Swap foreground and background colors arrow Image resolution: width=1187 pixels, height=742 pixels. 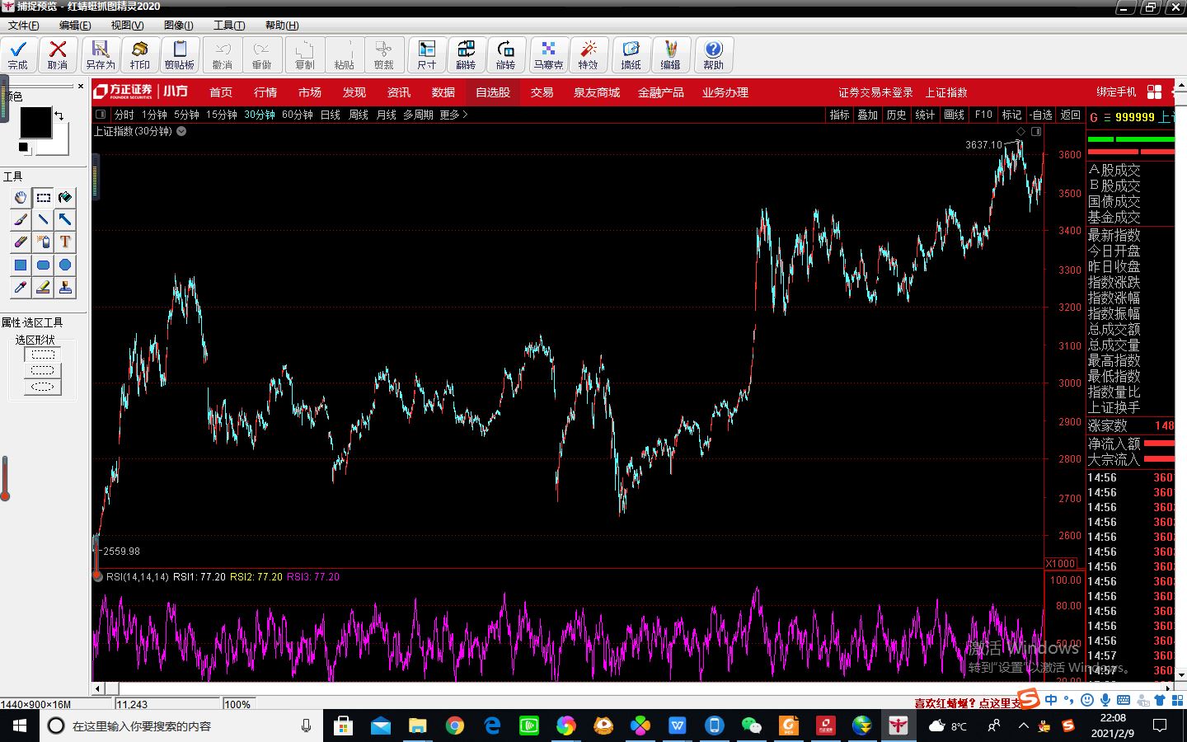59,115
